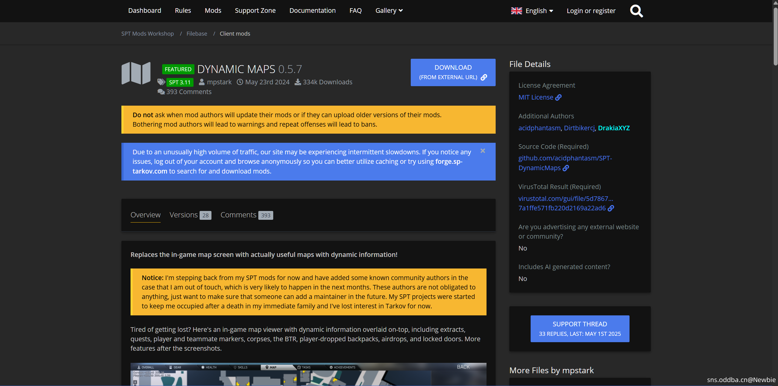Open the FAQ menu item
The height and width of the screenshot is (386, 778).
click(x=355, y=11)
